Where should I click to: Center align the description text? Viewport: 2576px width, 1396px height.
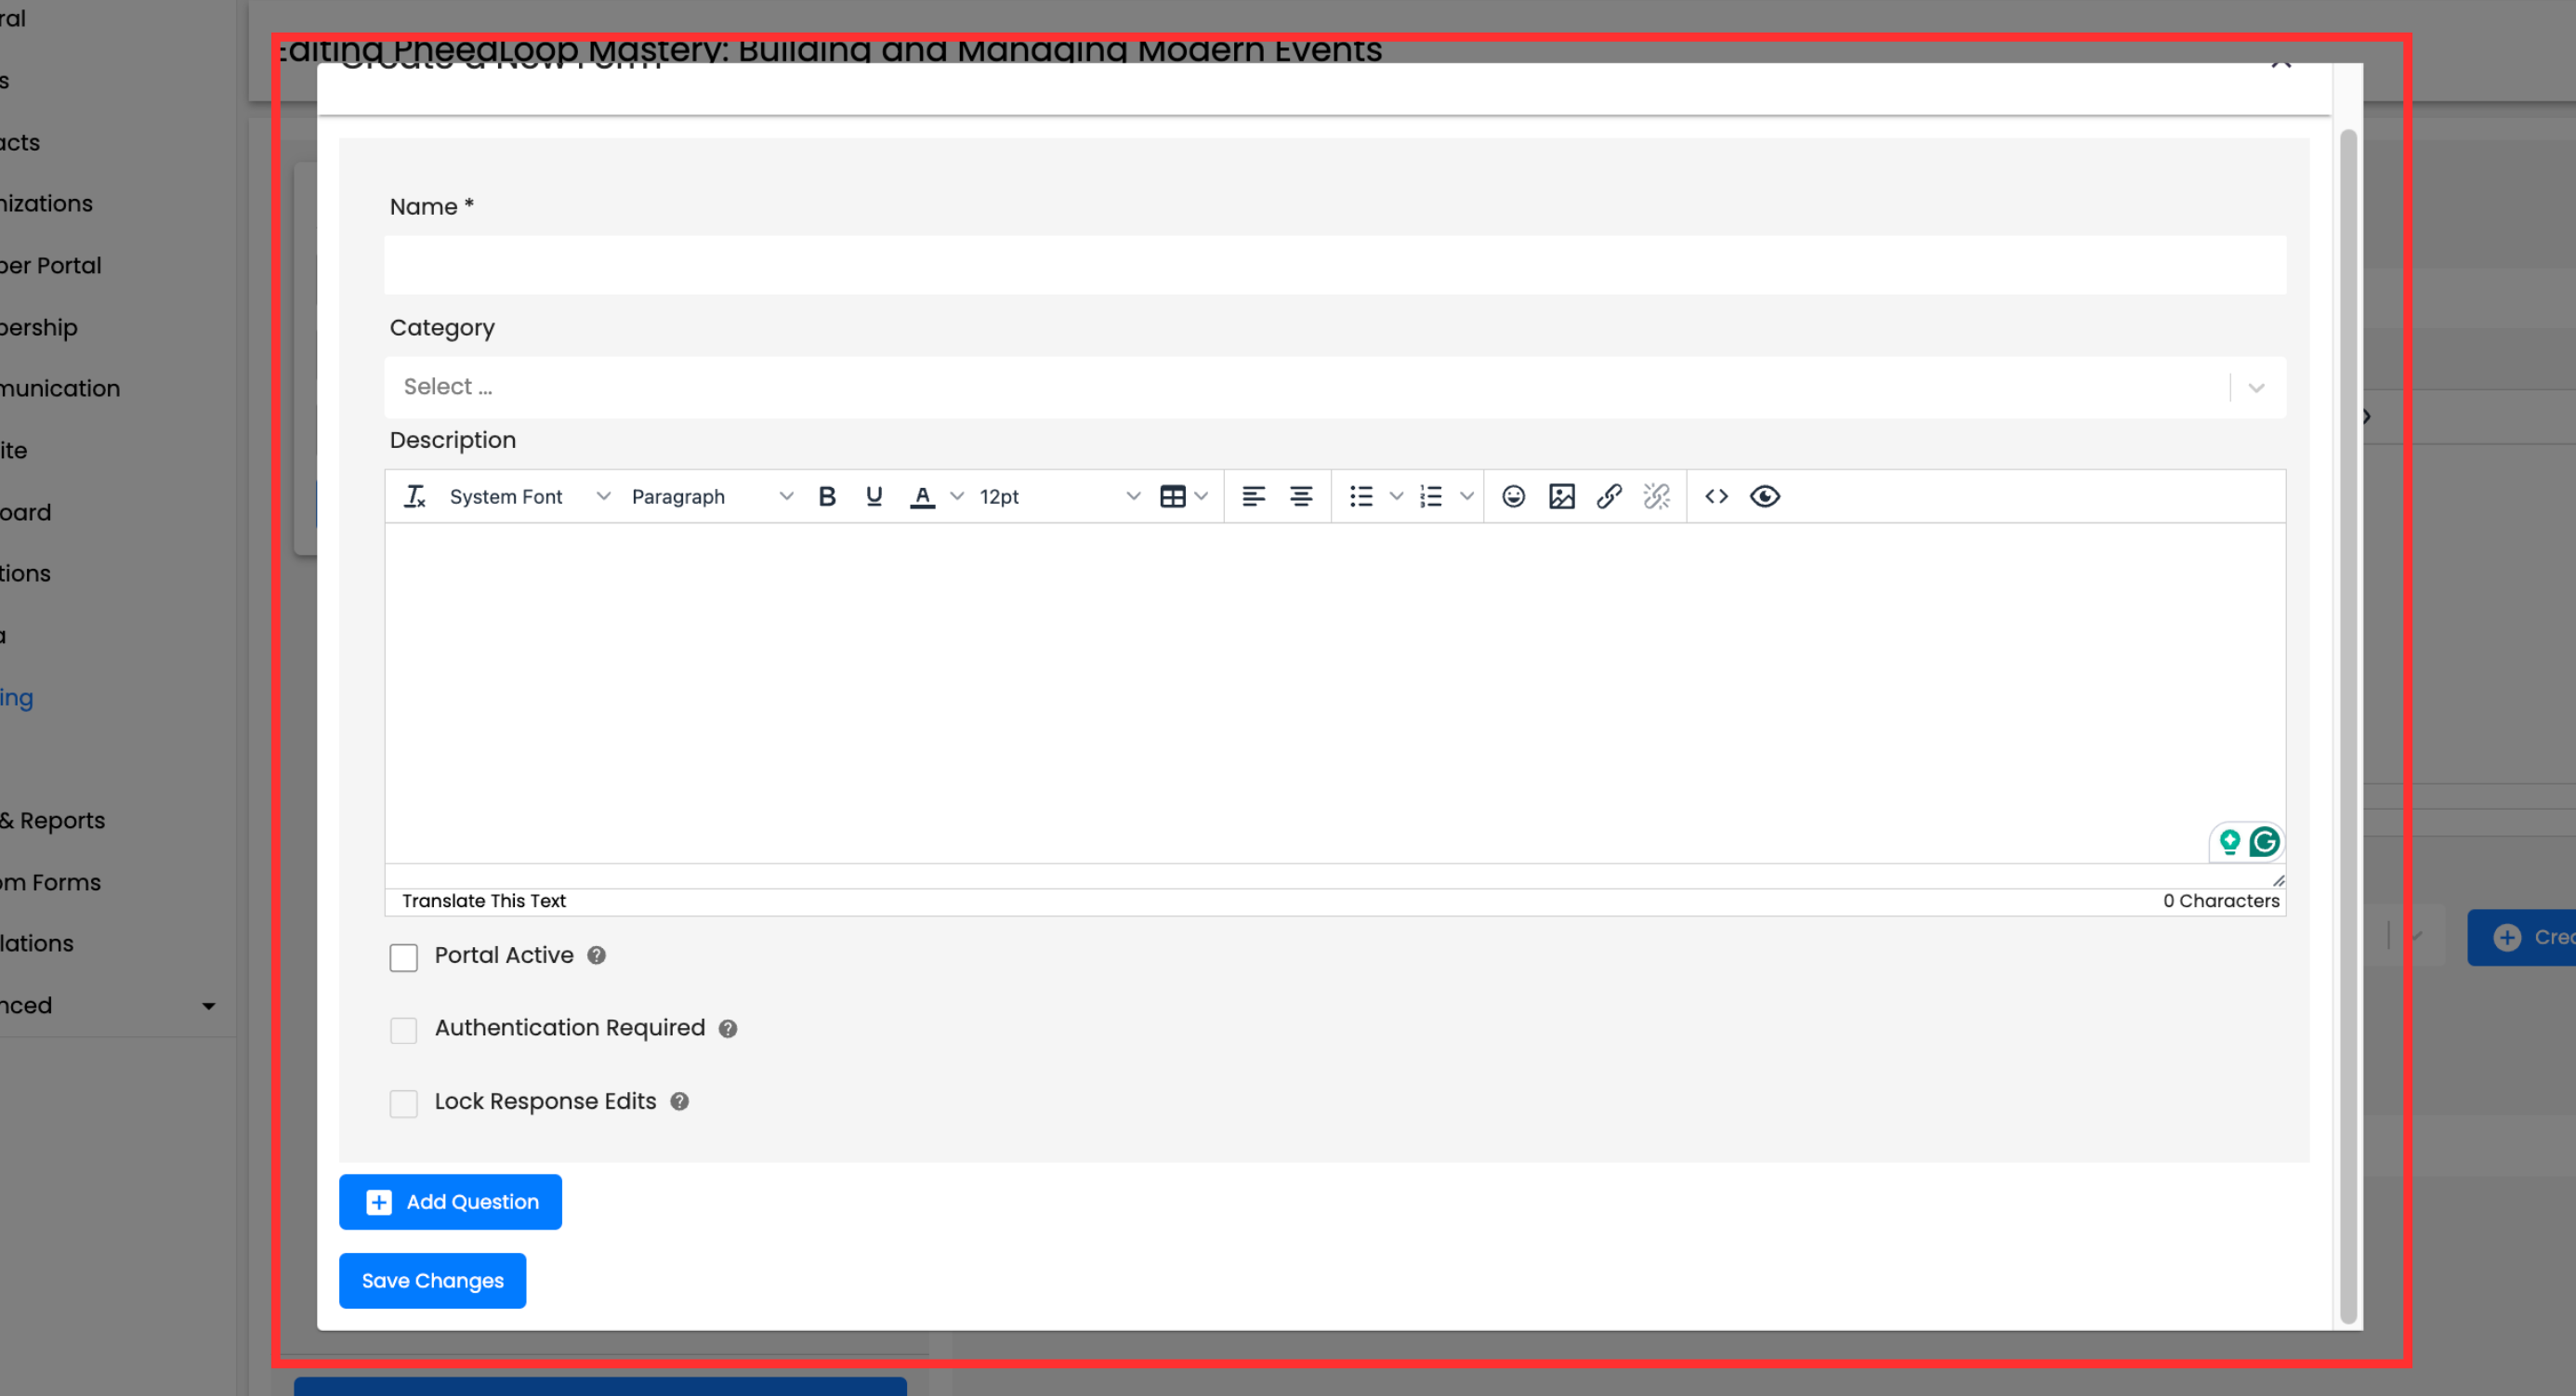pyautogui.click(x=1300, y=496)
